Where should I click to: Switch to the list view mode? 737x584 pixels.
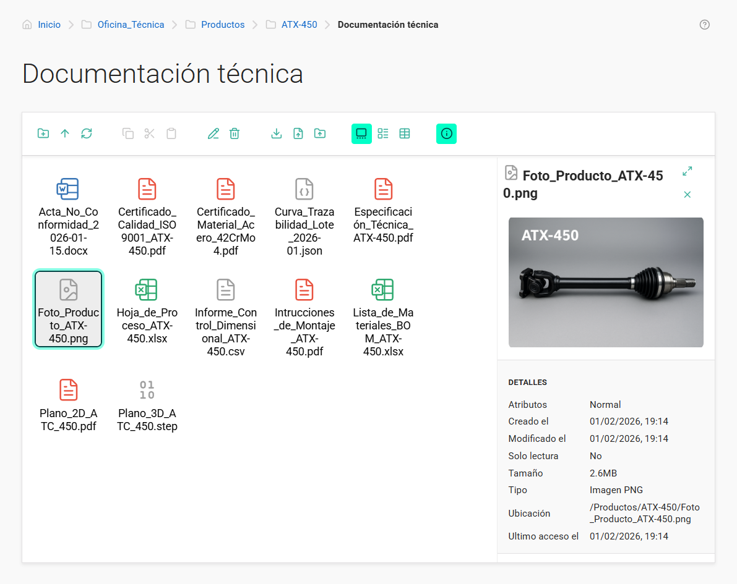(383, 133)
